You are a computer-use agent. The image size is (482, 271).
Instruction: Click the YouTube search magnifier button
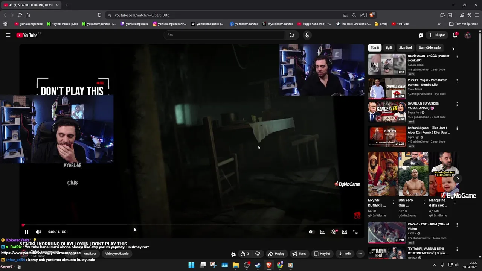[292, 35]
